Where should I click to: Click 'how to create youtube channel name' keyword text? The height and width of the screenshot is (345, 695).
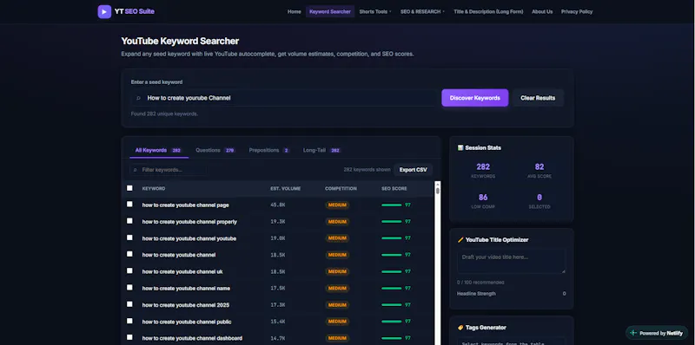pyautogui.click(x=186, y=289)
